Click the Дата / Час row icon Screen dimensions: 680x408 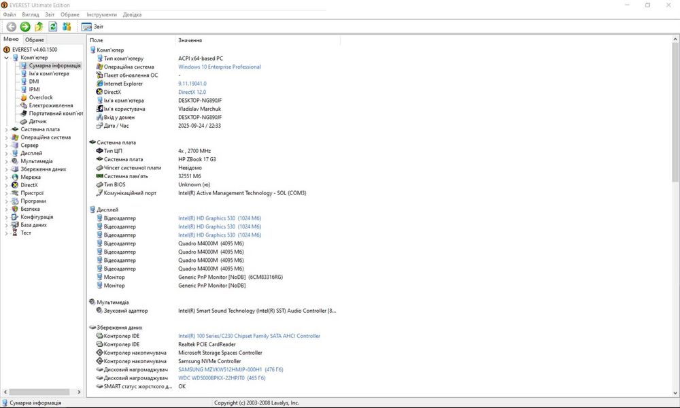(100, 126)
